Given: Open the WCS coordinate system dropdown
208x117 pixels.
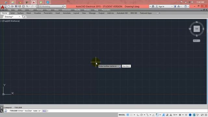Looking at the screenshot, I should (196, 41).
